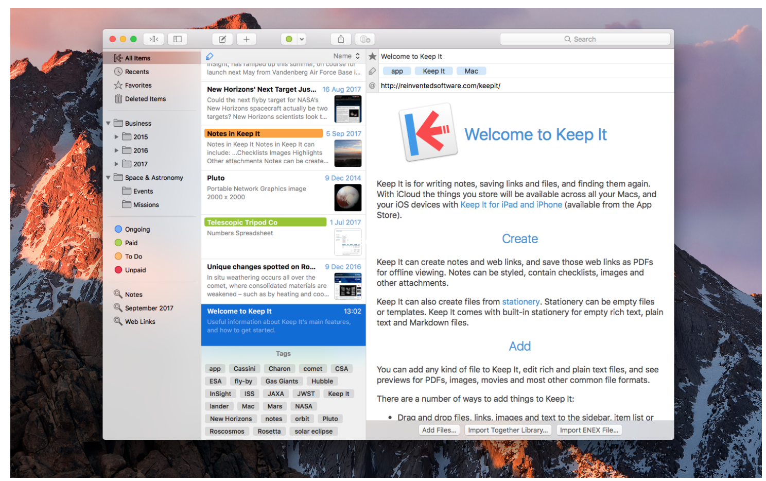This screenshot has height=481, width=766.
Task: Click the info toggle toolbar icon
Action: click(x=365, y=39)
